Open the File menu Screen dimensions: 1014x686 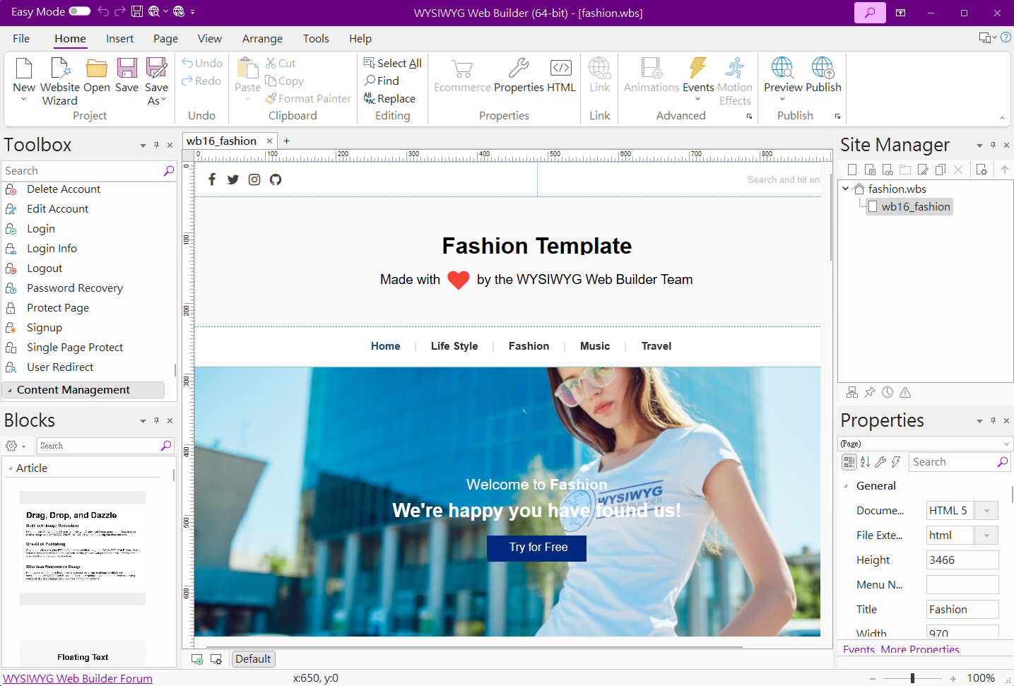(21, 38)
